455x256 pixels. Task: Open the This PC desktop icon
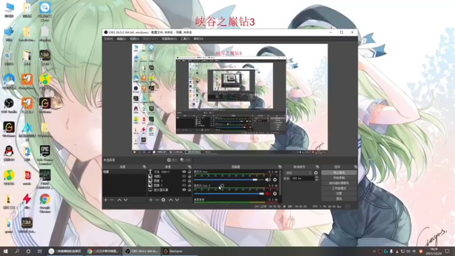[9, 10]
